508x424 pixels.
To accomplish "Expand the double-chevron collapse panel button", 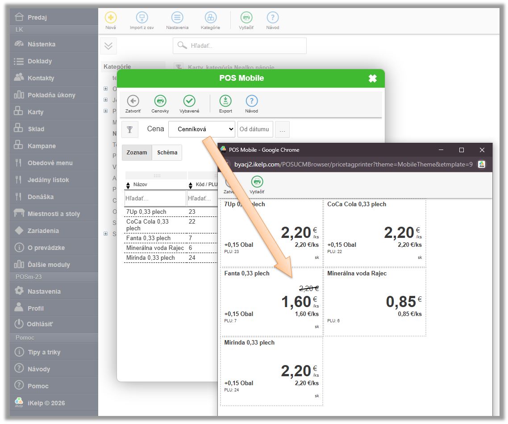I will tap(108, 46).
